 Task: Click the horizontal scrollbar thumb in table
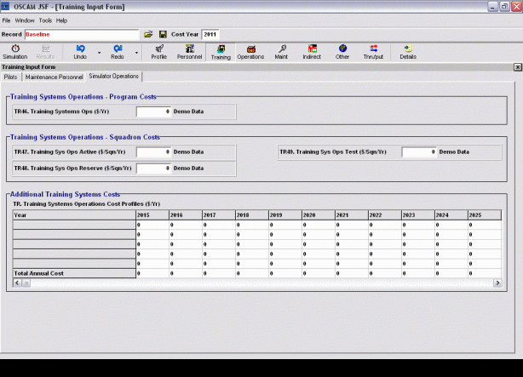pos(26,283)
